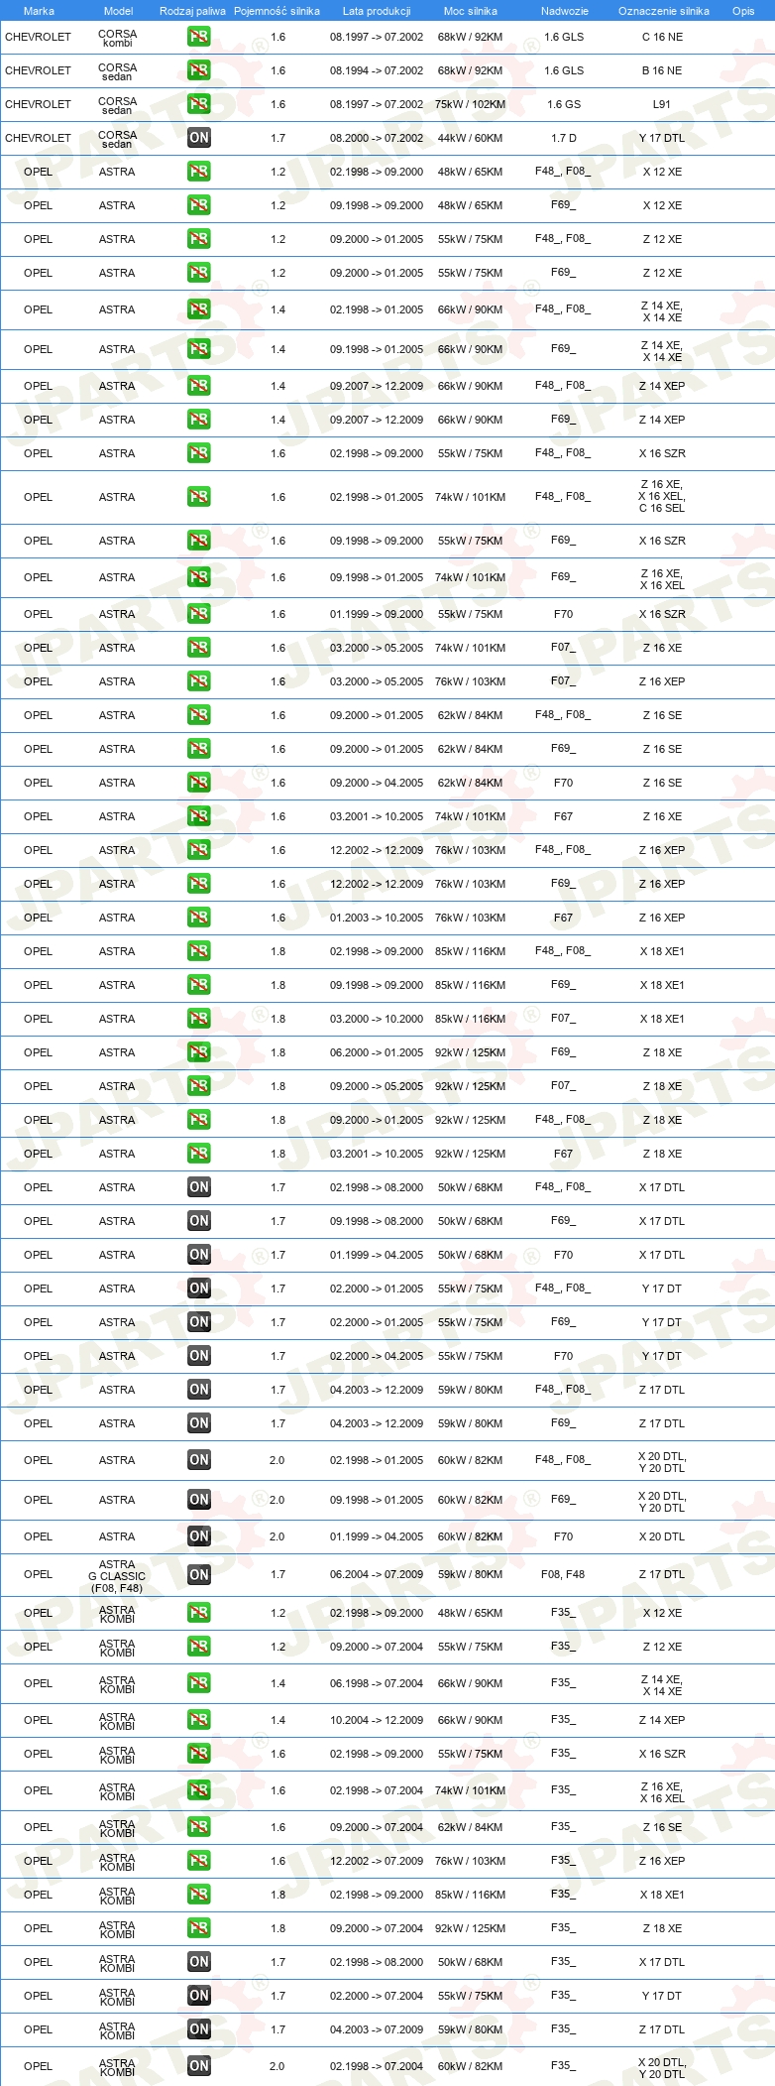Click the body cell 1.7 D

click(564, 138)
